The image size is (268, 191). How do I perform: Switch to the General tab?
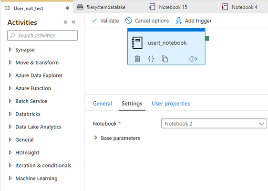point(102,104)
